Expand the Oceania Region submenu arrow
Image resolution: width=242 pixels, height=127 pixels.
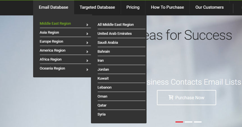coord(87,70)
